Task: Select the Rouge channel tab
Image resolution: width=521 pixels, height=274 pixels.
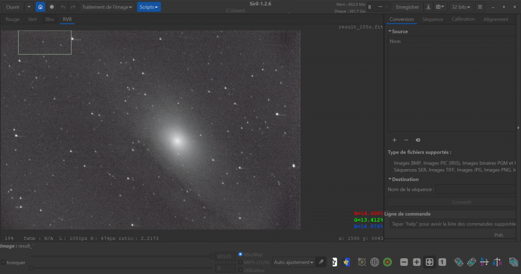Action: pyautogui.click(x=13, y=19)
